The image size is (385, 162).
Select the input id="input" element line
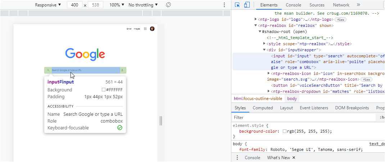(x=308, y=62)
